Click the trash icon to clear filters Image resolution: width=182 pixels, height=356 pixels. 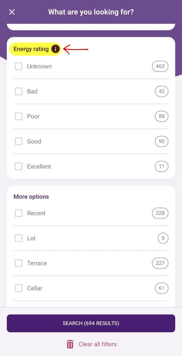click(x=70, y=344)
